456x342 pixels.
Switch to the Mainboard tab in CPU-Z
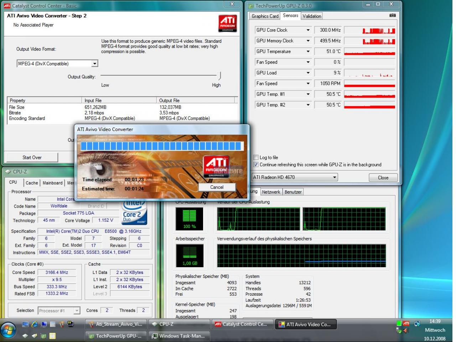point(52,183)
